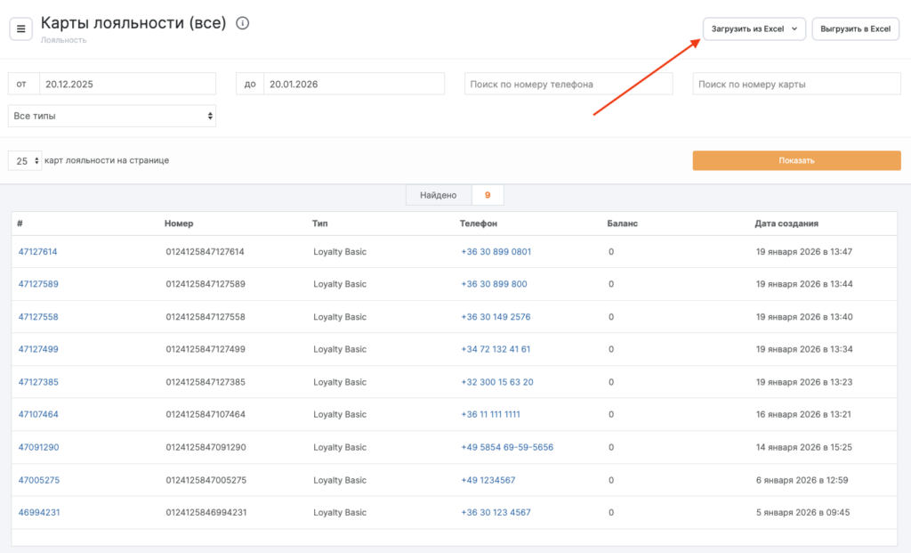
Task: Open the hamburger menu
Action: pyautogui.click(x=21, y=28)
